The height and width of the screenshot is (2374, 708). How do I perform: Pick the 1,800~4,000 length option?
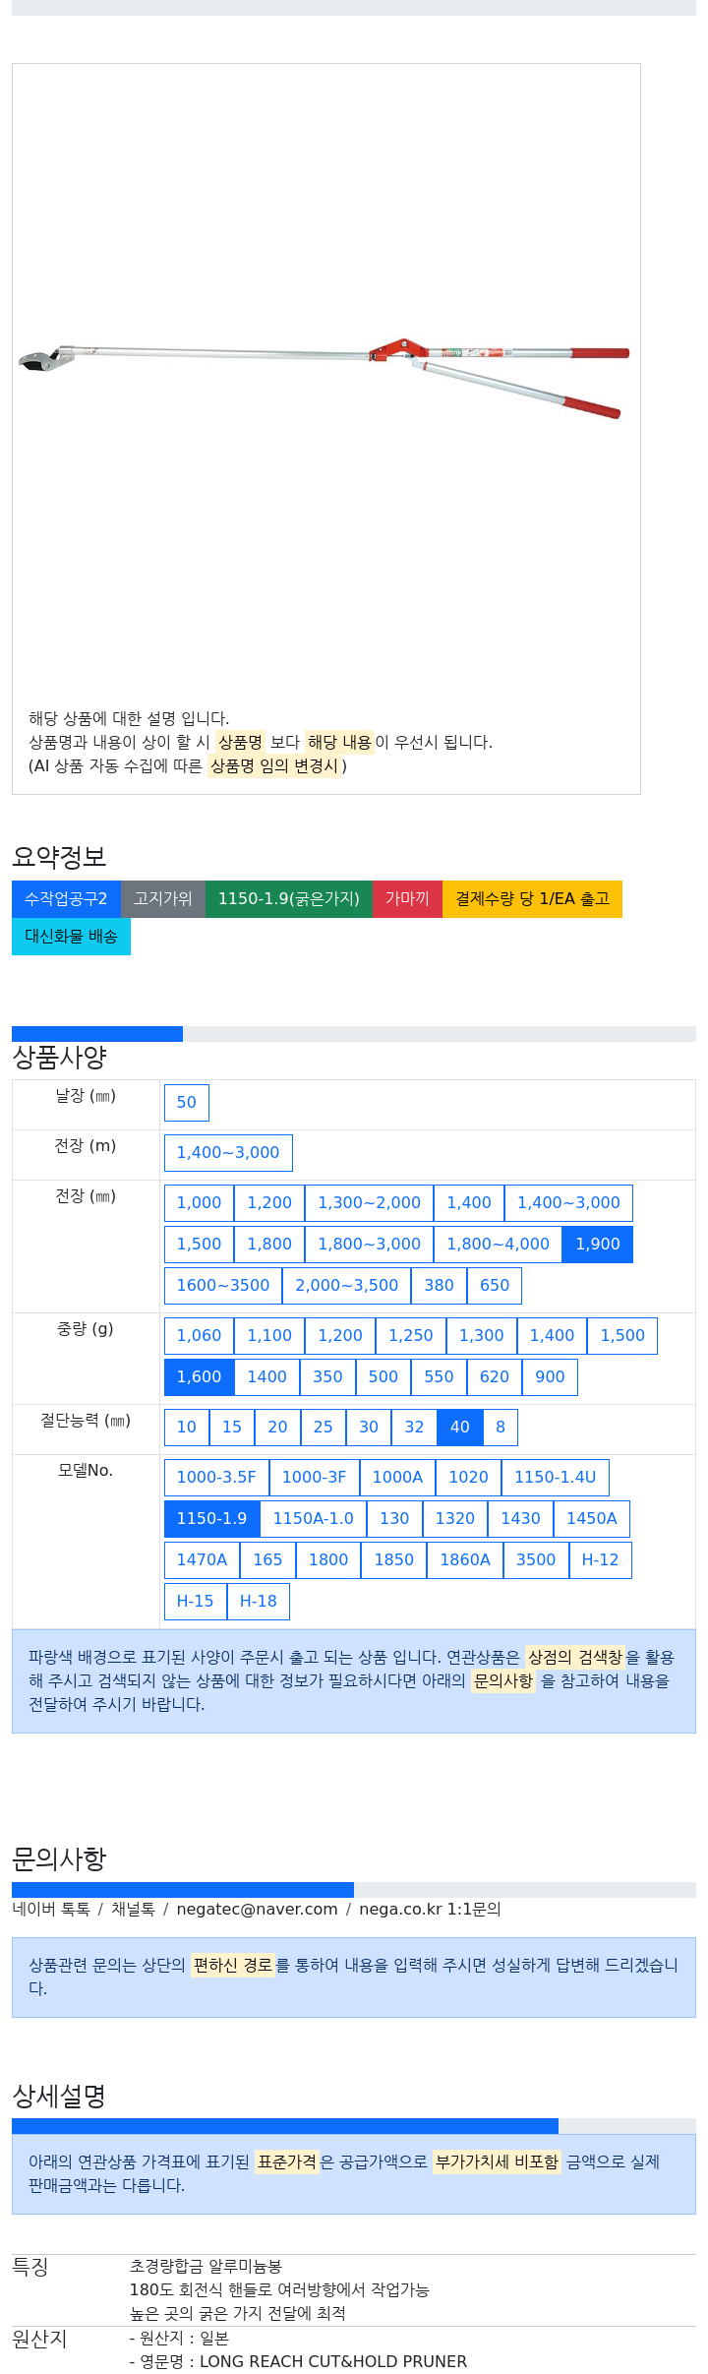tap(499, 1245)
